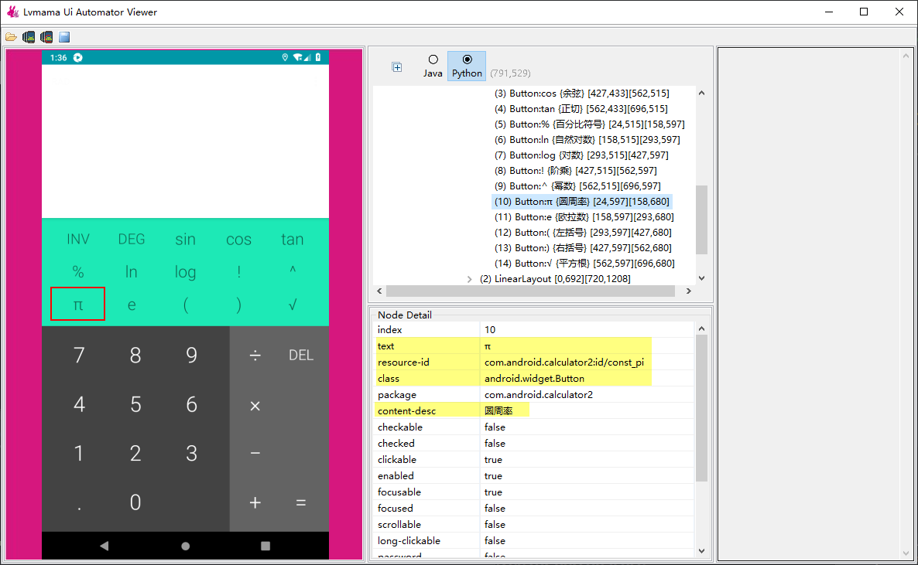Select the Python radio button
Viewport: 918px width, 565px height.
pyautogui.click(x=467, y=60)
